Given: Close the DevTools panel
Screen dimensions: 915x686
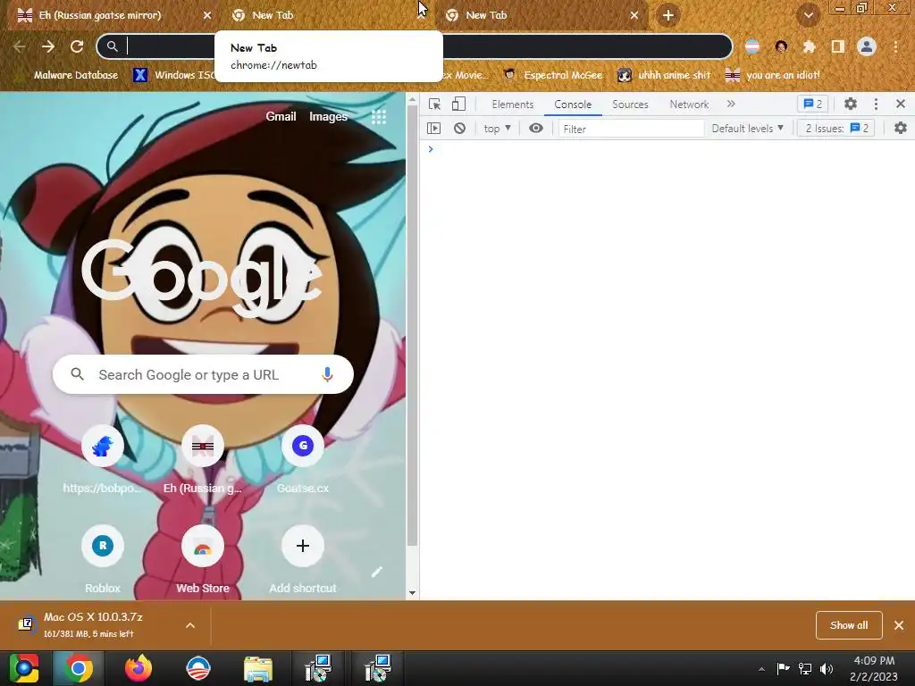Looking at the screenshot, I should (x=901, y=104).
